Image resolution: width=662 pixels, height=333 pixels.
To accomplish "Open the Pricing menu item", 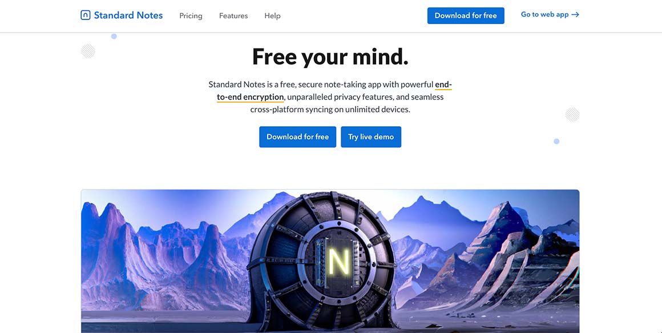I will (x=191, y=15).
